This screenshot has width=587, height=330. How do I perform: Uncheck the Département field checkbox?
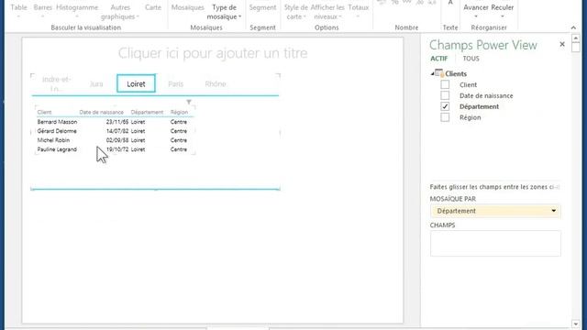point(445,106)
